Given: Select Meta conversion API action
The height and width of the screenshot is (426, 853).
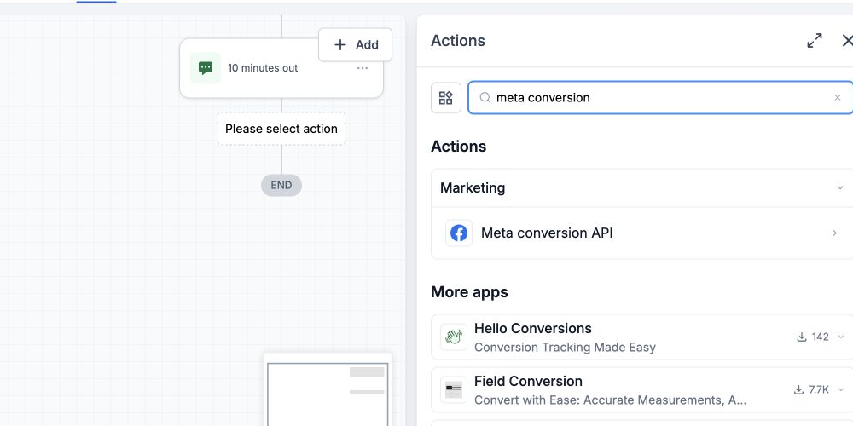Looking at the screenshot, I should tap(642, 233).
